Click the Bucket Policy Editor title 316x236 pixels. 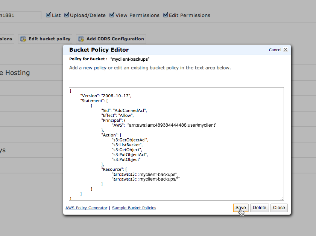coord(99,50)
